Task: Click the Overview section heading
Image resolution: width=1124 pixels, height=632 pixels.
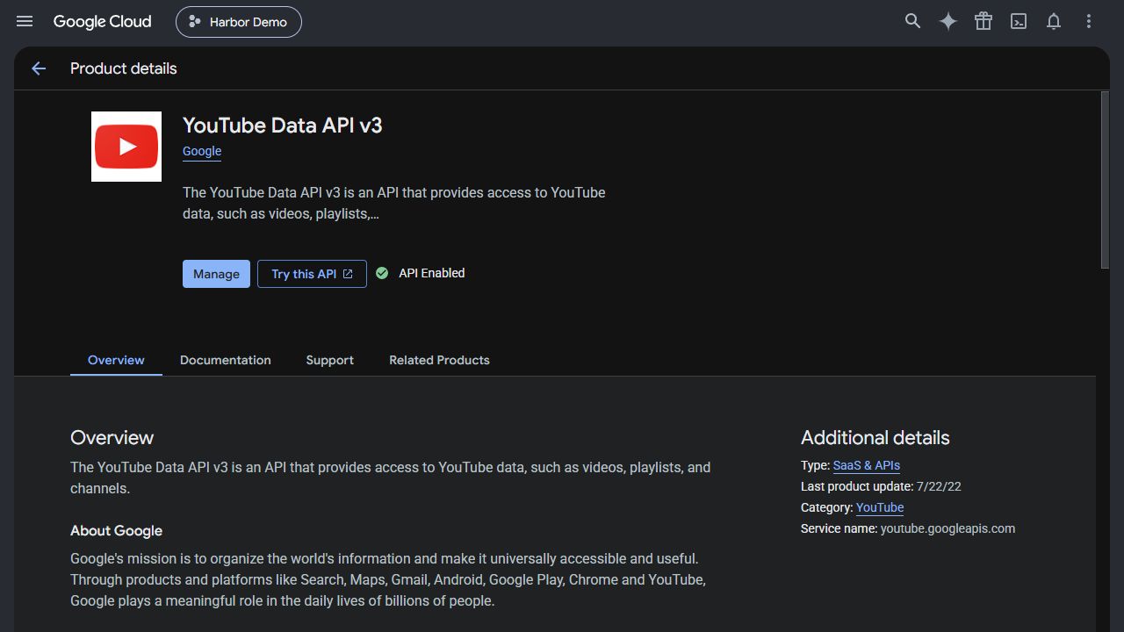Action: 112,437
